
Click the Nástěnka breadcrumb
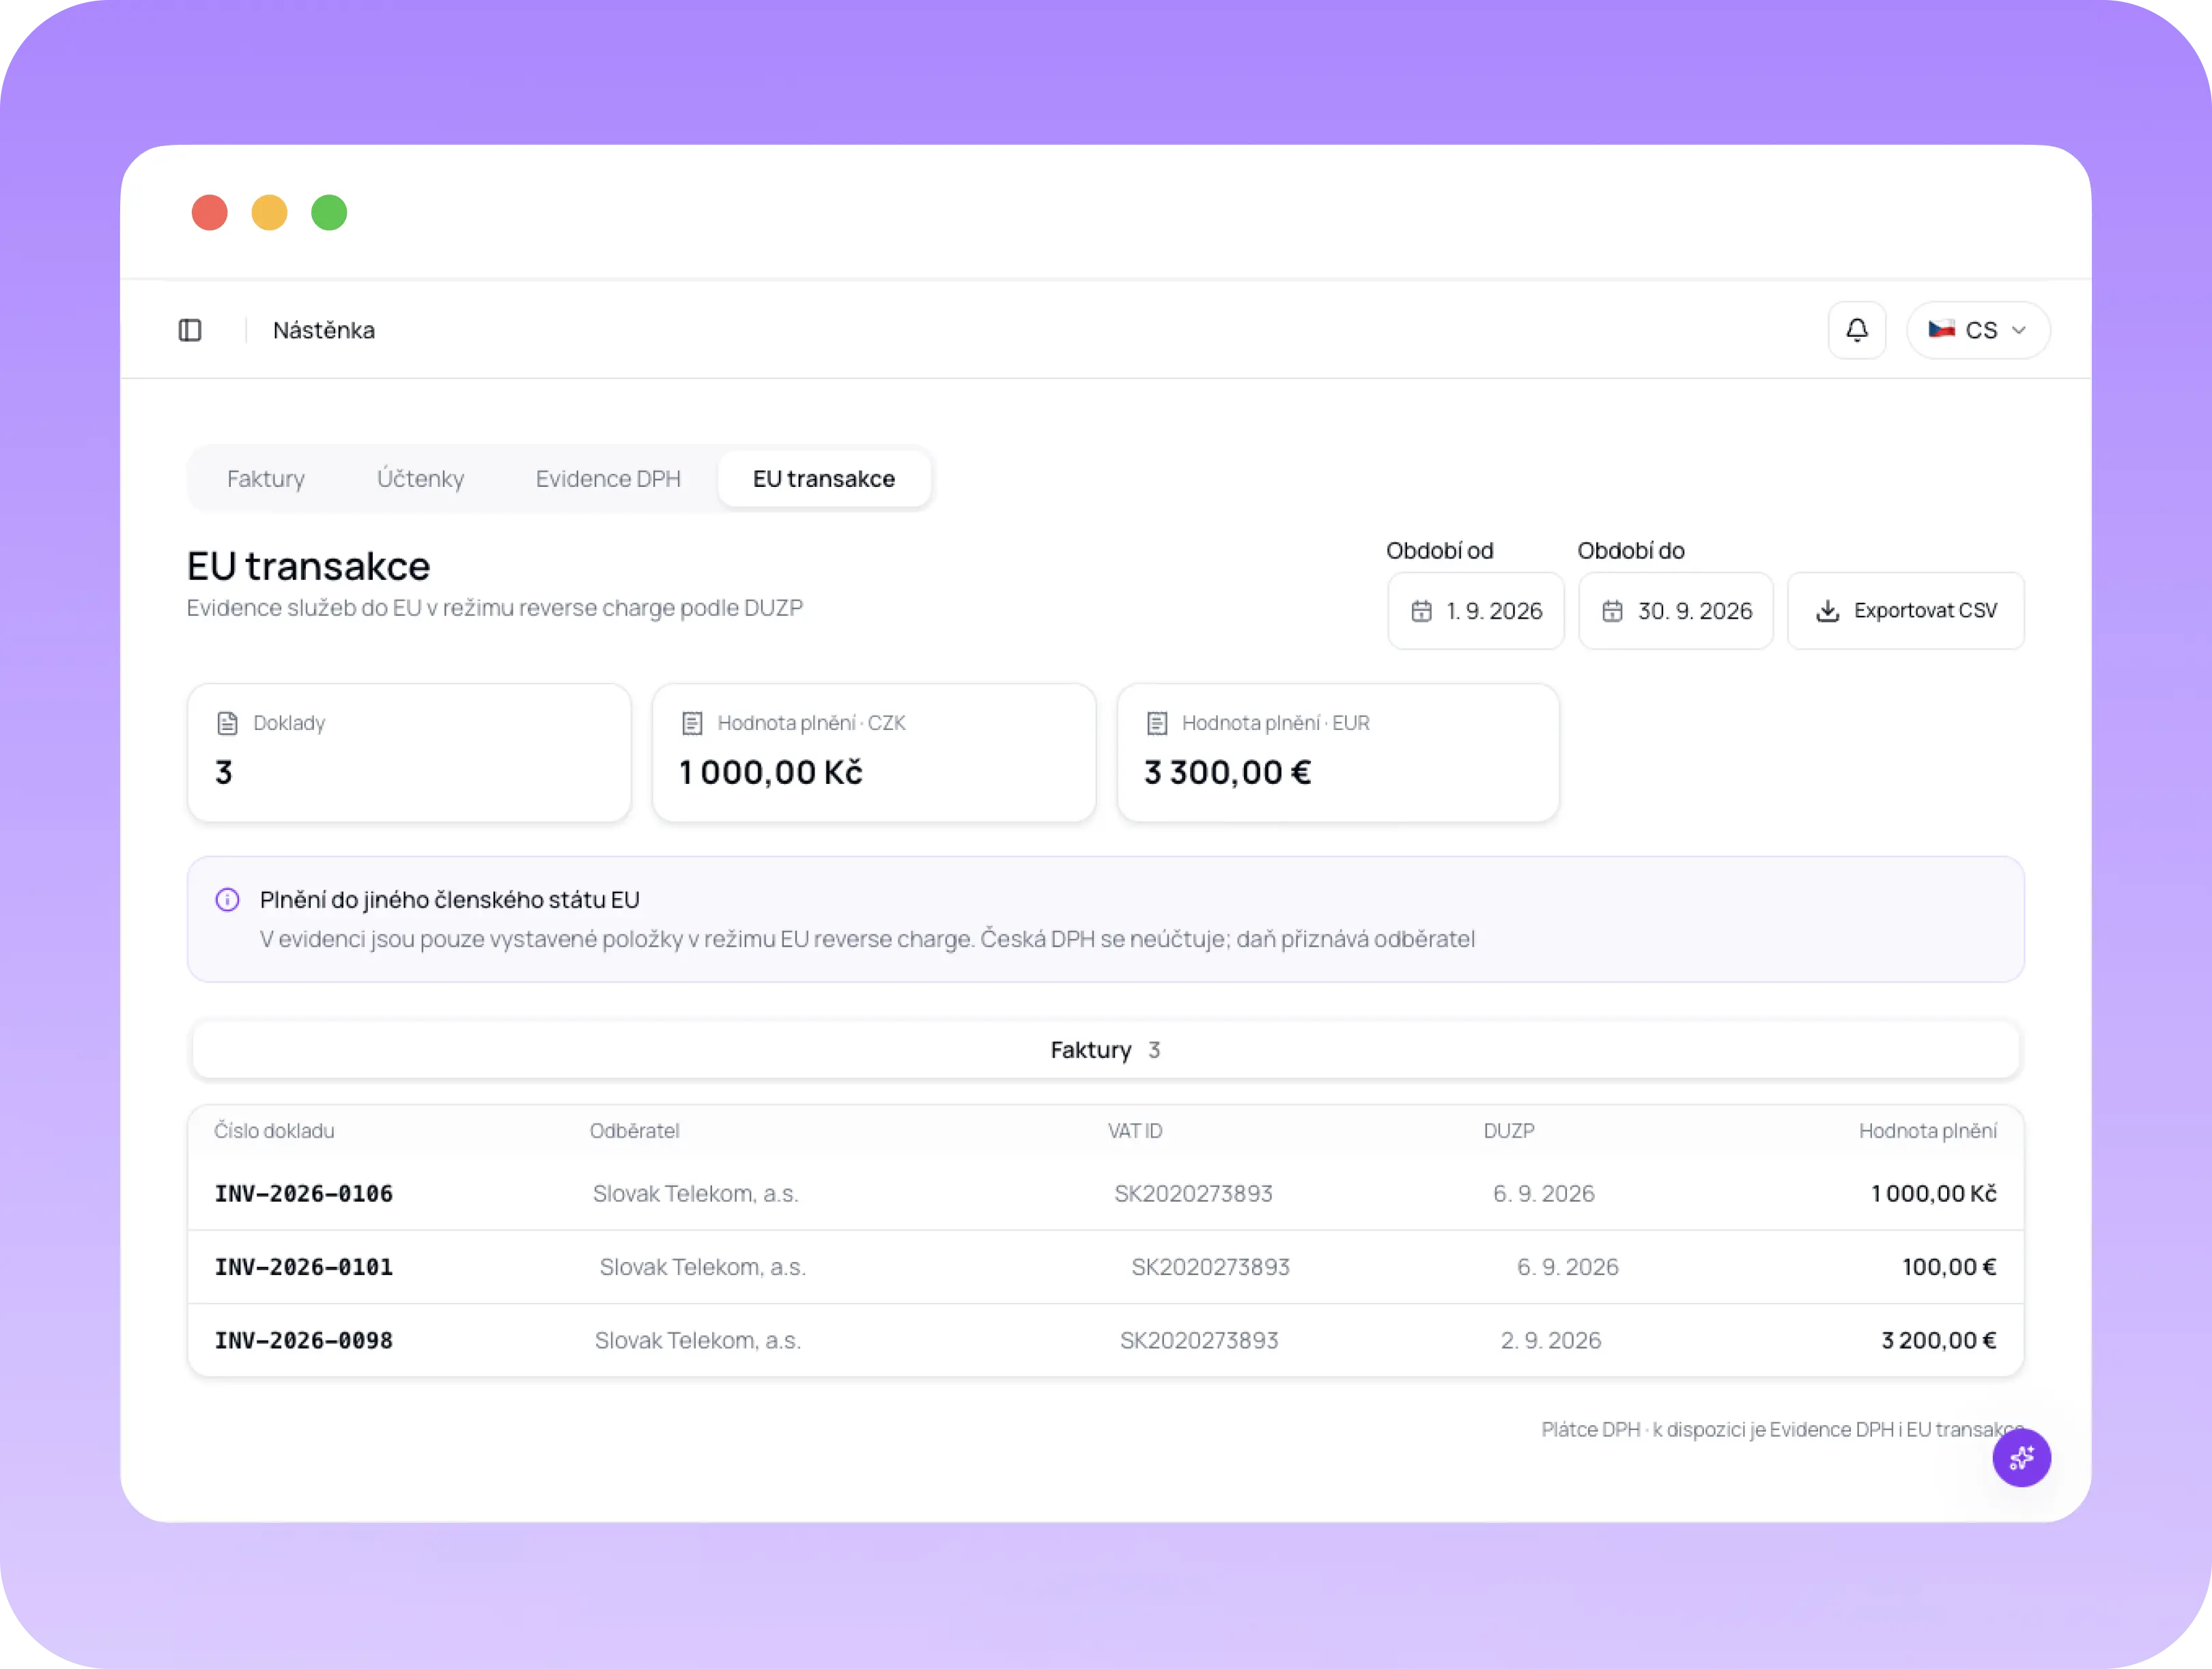coord(324,330)
